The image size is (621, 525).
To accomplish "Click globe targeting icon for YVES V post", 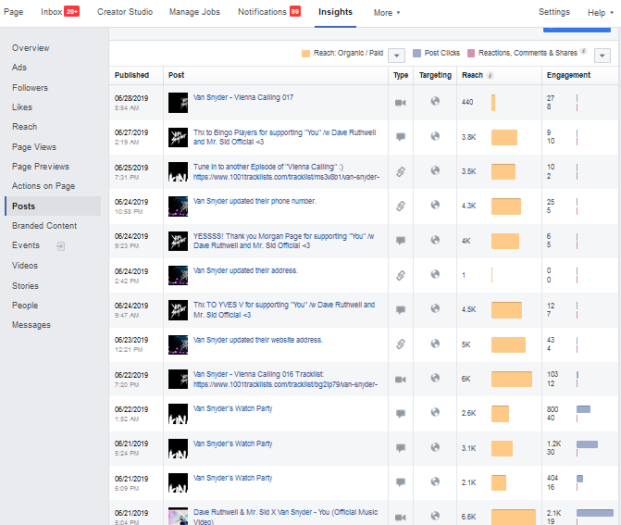I will coord(435,308).
